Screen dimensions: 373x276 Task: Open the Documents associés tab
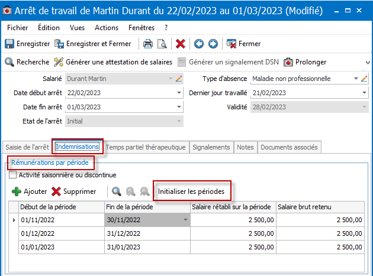[289, 147]
